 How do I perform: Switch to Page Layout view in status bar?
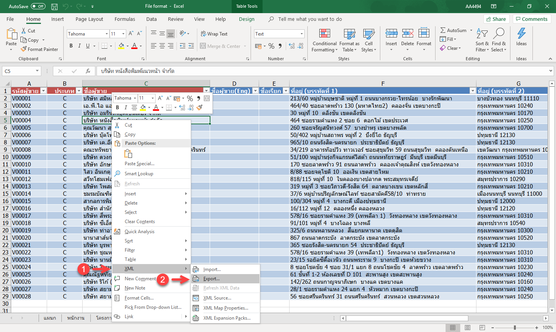coord(468,327)
